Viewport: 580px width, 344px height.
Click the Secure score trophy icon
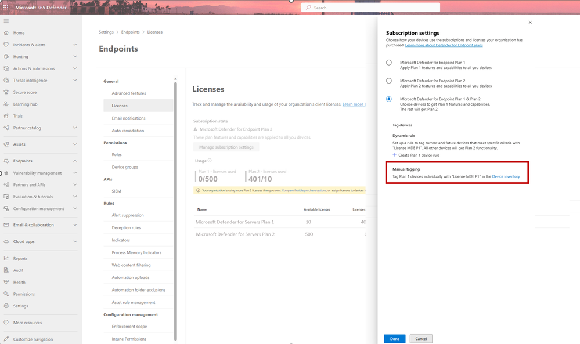pyautogui.click(x=6, y=92)
